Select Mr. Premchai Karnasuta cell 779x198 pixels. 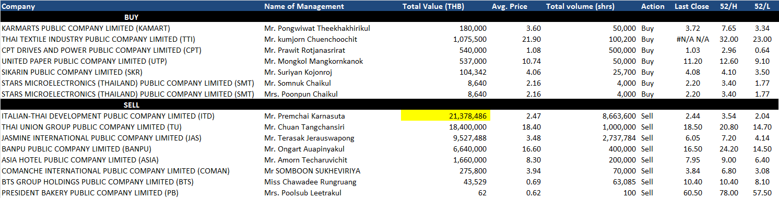(x=304, y=116)
